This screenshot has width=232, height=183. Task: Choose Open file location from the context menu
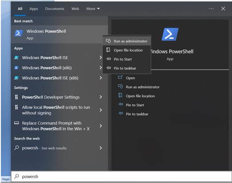(127, 50)
